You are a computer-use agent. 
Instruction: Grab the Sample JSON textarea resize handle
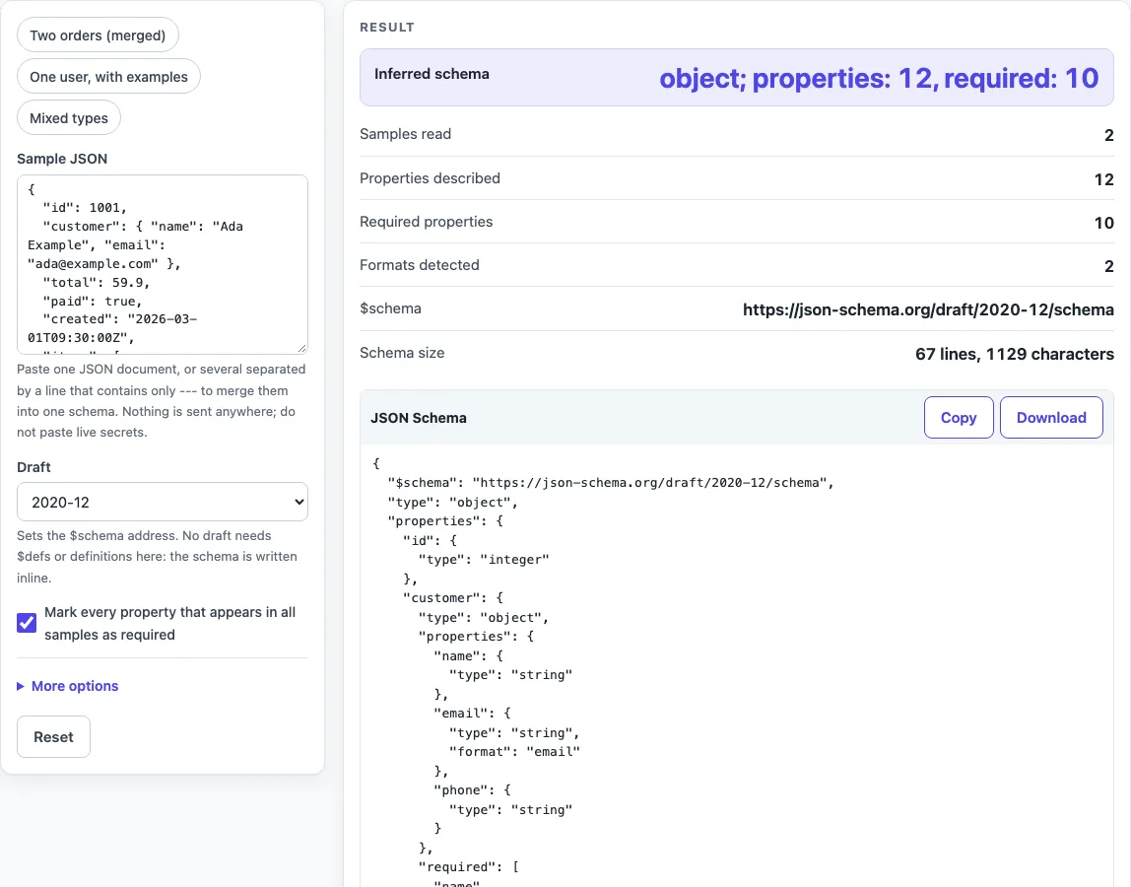(302, 349)
